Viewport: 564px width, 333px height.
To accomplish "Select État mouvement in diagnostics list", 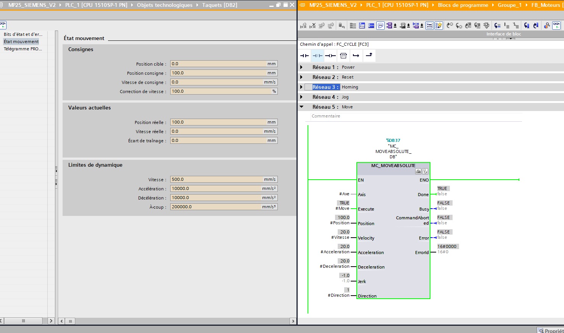I will coord(21,42).
